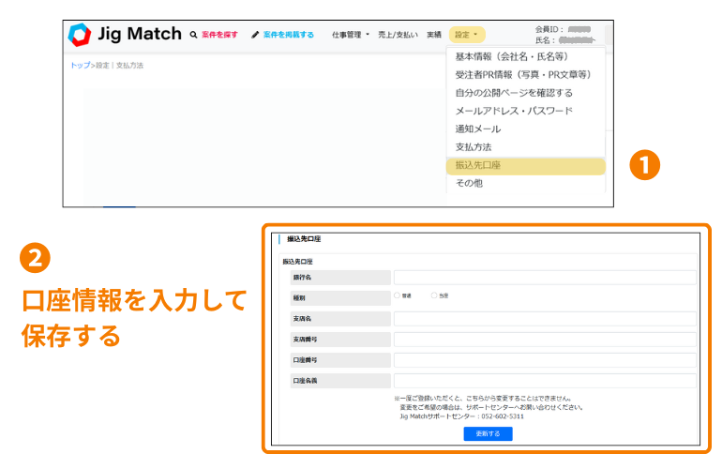Expand the 設定 dropdown menu
Viewport: 722px width, 469px height.
pyautogui.click(x=467, y=35)
